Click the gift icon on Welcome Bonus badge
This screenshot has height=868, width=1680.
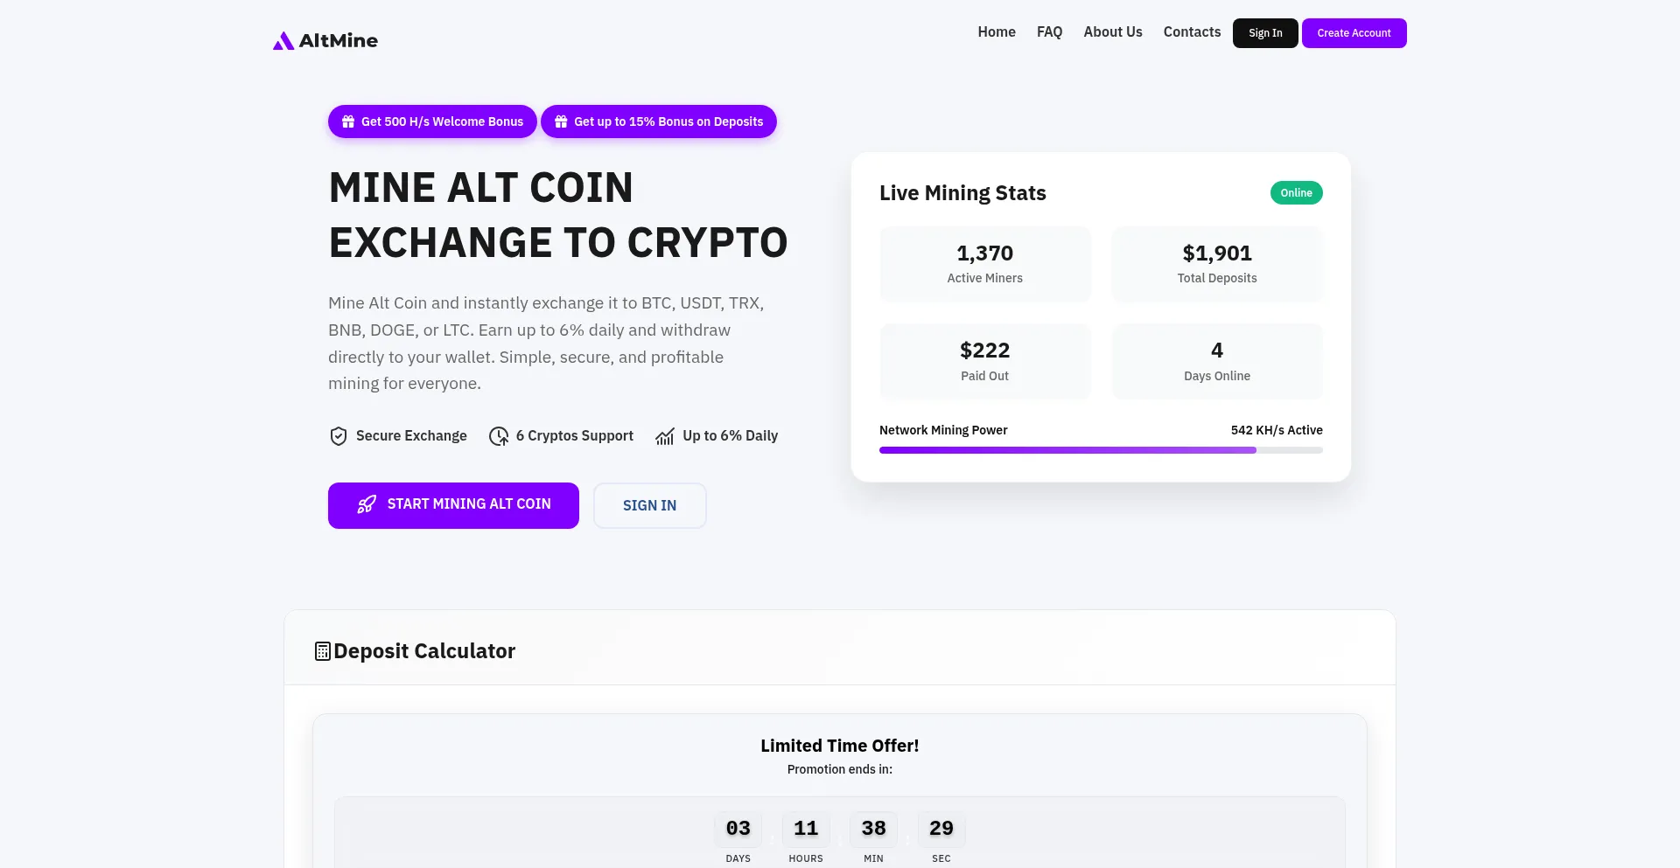348,122
